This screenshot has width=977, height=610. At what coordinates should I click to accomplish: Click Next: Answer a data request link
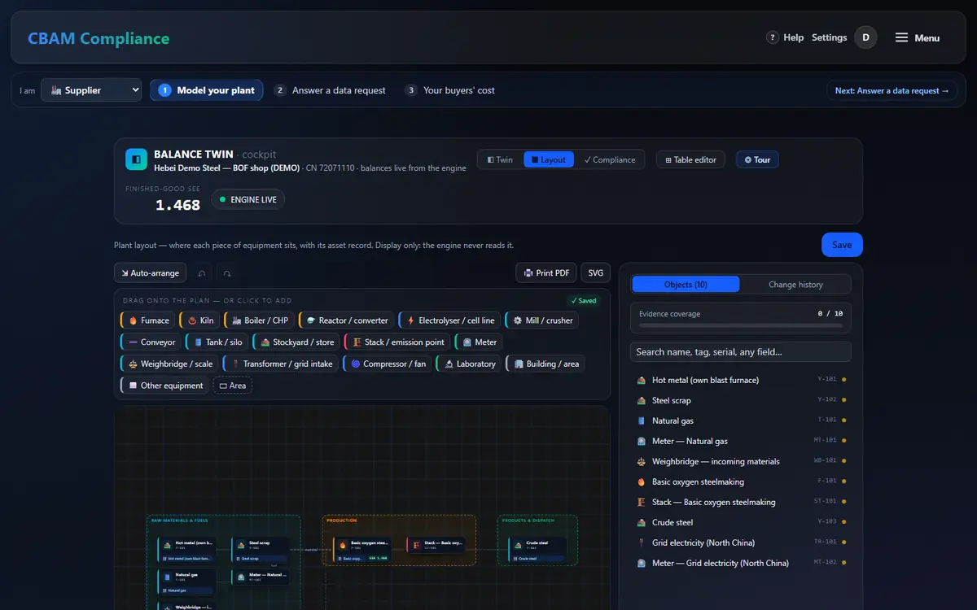pyautogui.click(x=892, y=90)
